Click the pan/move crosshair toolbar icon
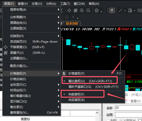Screen dimensions: 142x121 (x=69, y=10)
